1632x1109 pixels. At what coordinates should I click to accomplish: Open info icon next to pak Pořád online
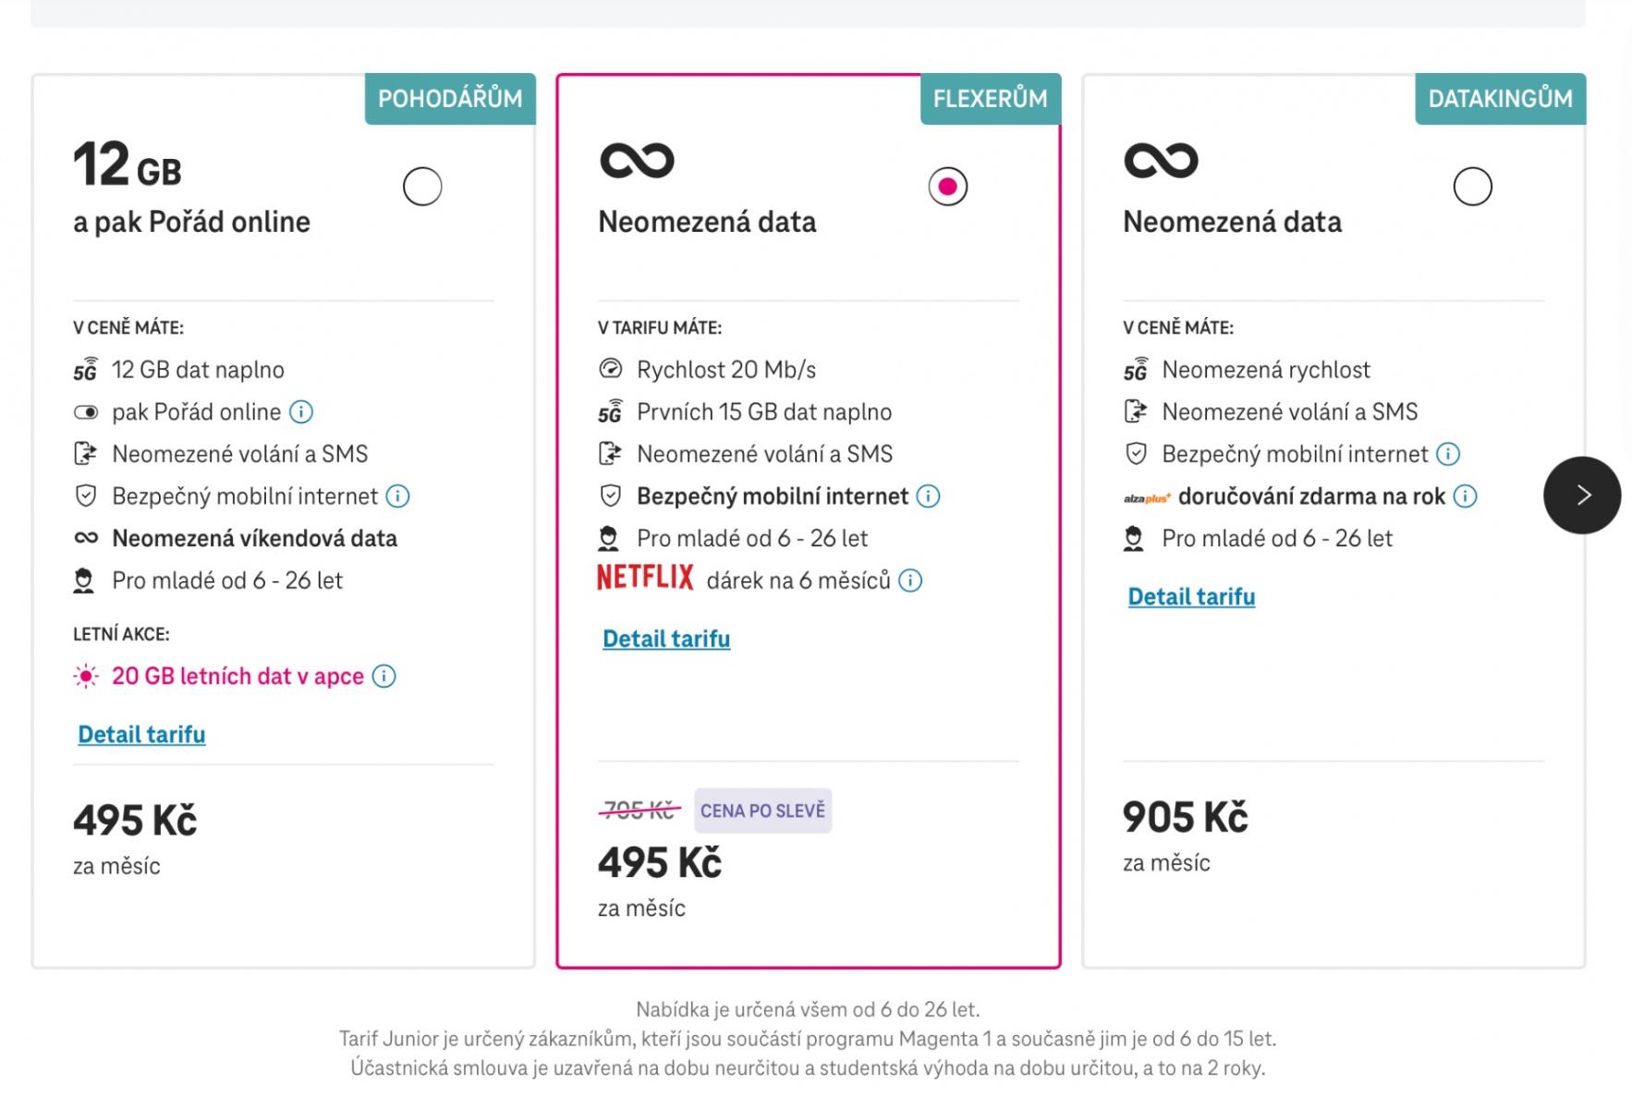(301, 412)
